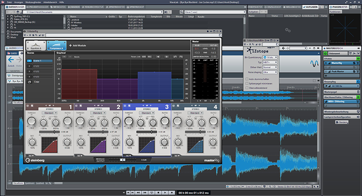Switch to the Oszilloskop tab
Screen dimensions: 362x196
[x=273, y=7]
